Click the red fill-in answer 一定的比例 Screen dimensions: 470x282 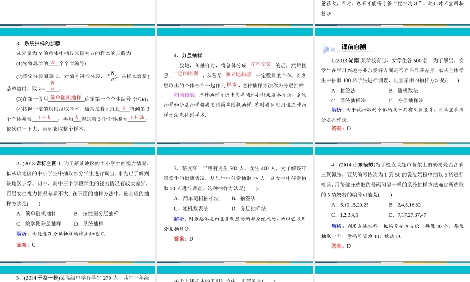[185, 73]
